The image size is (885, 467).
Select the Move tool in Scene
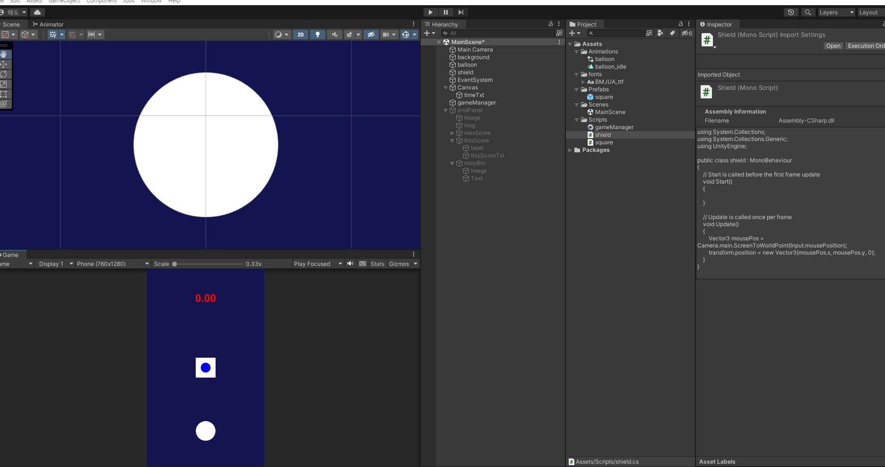click(x=4, y=64)
